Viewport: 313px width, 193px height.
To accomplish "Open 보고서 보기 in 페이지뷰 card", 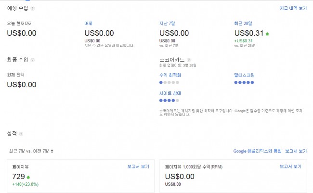I will (138, 167).
